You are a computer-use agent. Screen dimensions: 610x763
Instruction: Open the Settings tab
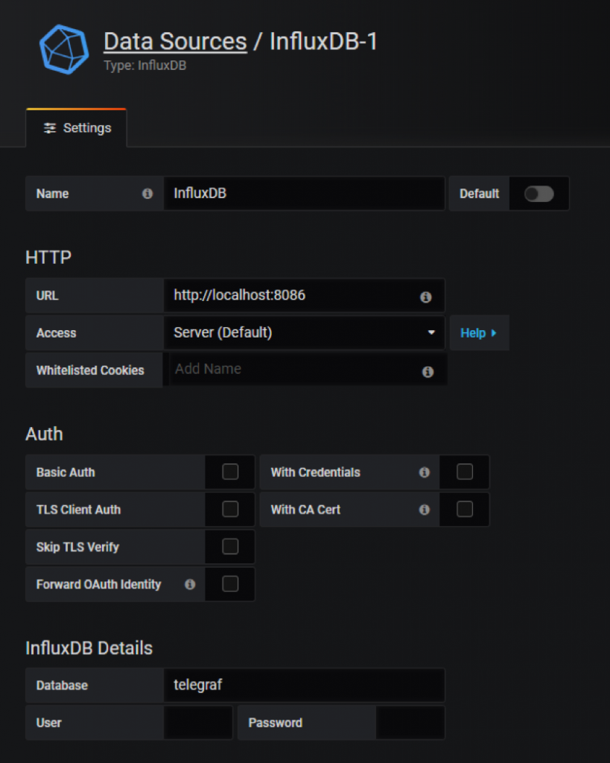point(77,128)
